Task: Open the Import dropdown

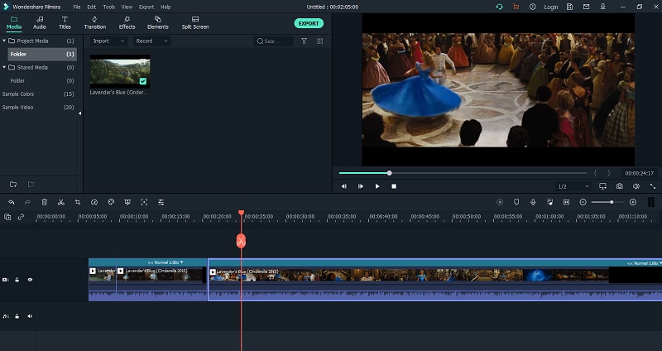Action: click(x=108, y=41)
